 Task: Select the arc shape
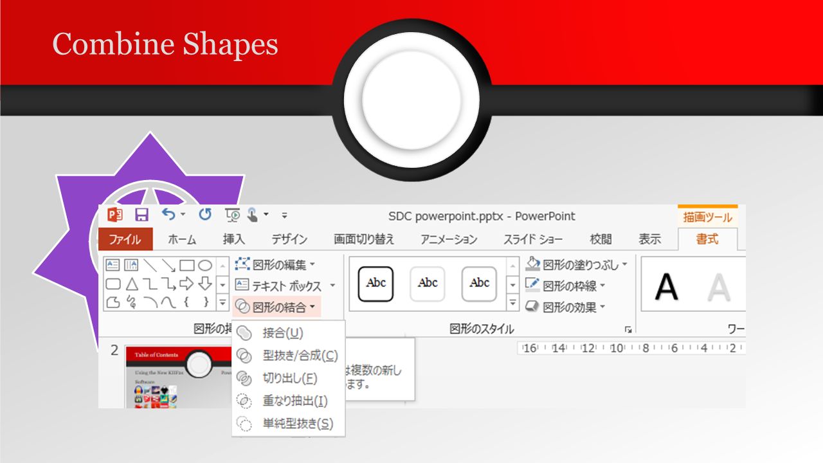150,302
